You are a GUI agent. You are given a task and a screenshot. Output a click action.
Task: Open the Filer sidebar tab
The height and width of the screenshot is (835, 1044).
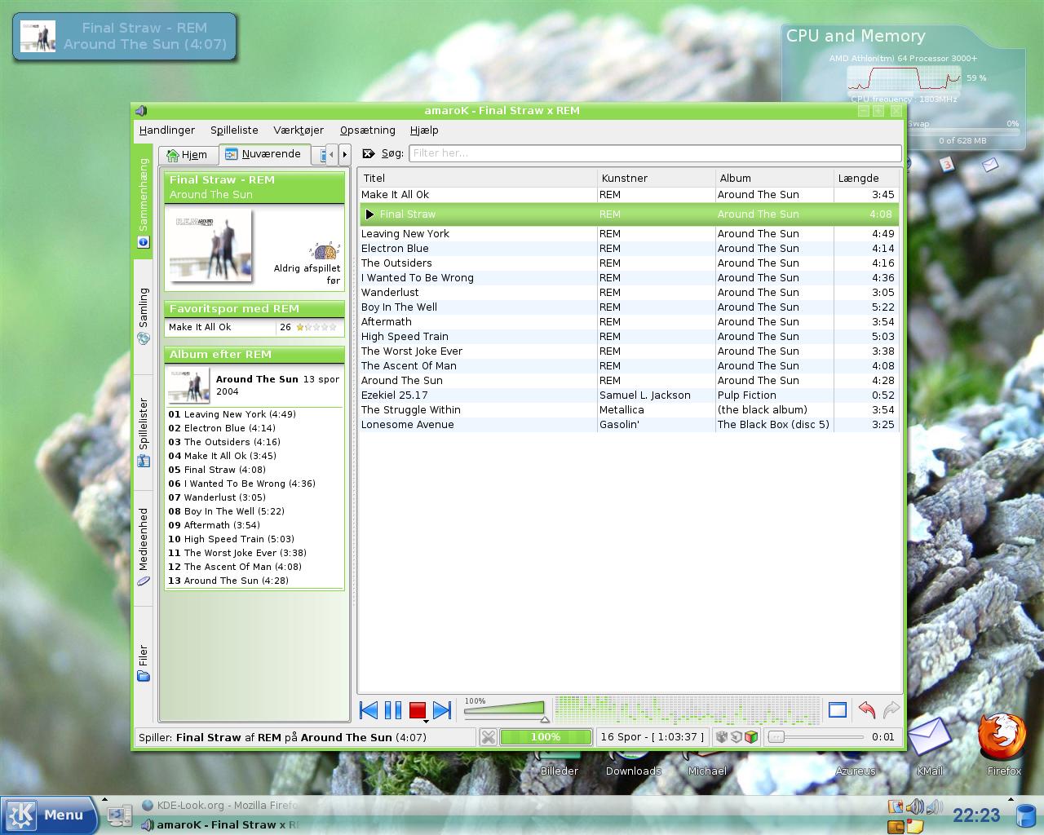click(144, 663)
